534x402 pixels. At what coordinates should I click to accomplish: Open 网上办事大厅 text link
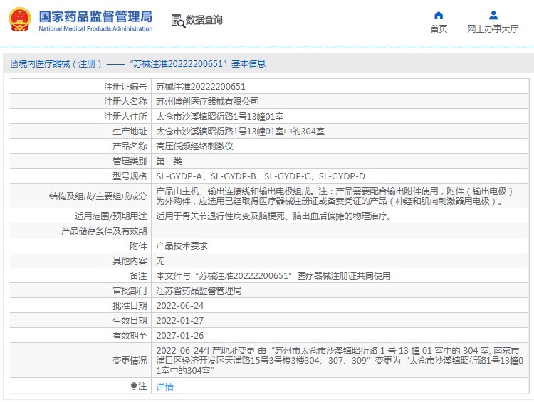coord(493,29)
